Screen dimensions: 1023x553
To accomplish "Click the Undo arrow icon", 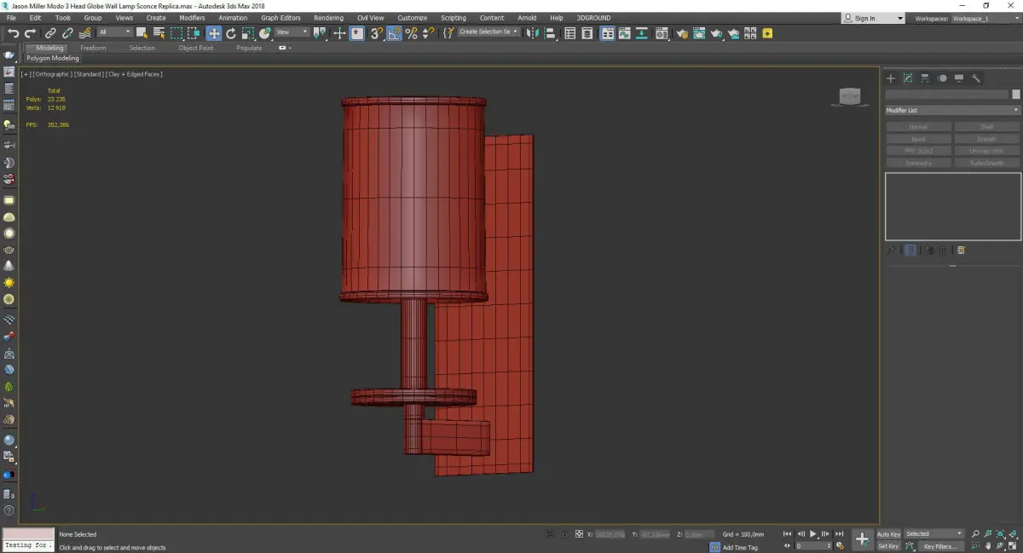I will click(x=14, y=33).
